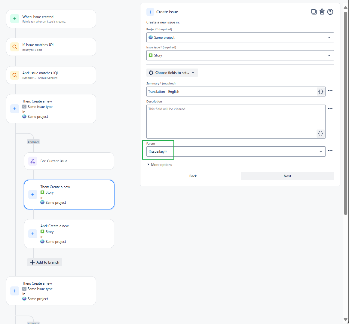349x324 pixels.
Task: Duplicate the Create issue component
Action: (314, 11)
